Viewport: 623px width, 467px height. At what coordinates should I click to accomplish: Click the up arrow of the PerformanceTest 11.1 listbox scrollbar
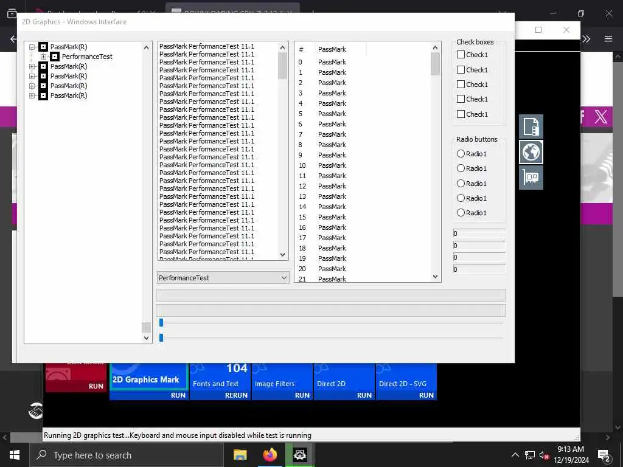pos(282,47)
